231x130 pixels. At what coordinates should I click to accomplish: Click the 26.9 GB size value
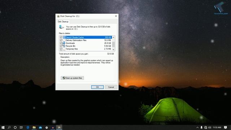[108, 43]
